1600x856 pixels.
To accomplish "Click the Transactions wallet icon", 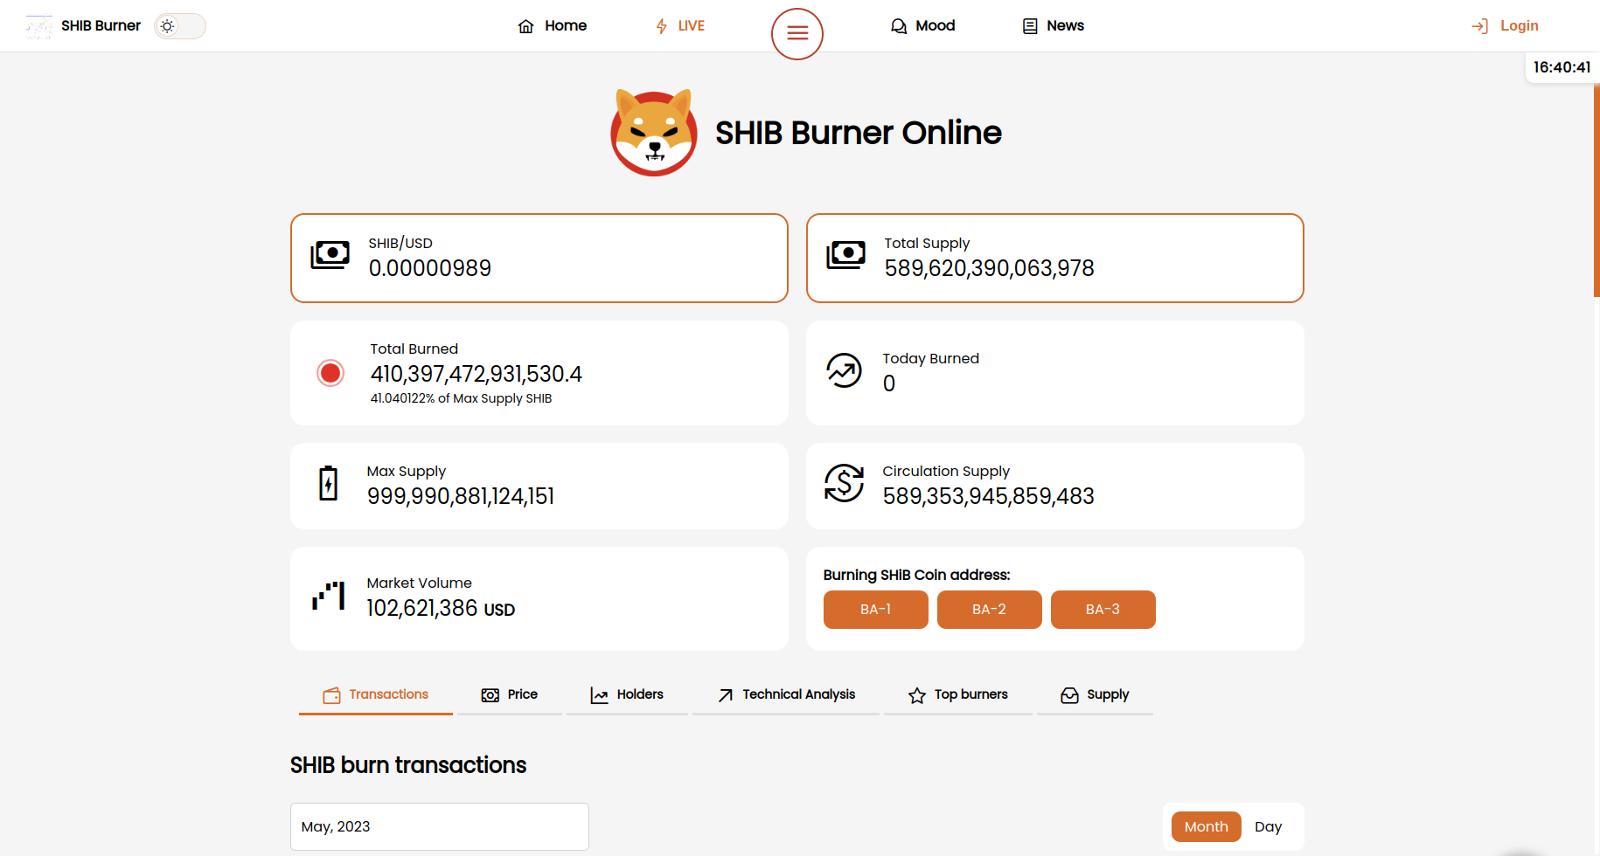I will pyautogui.click(x=331, y=695).
